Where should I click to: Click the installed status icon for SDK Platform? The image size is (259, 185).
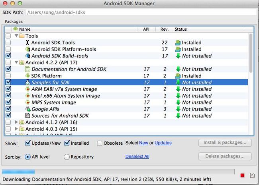tap(178, 76)
